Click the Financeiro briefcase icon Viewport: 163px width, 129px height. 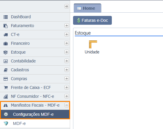[6, 44]
